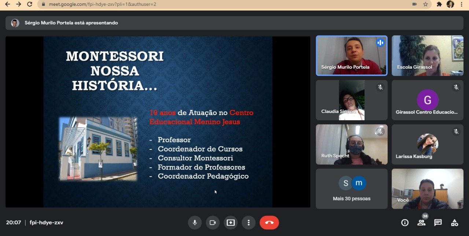
Task: Show the participants list icon
Action: point(421,222)
